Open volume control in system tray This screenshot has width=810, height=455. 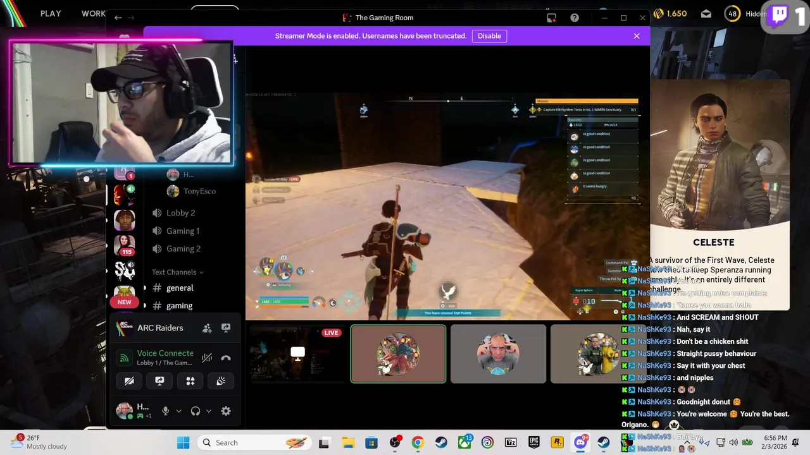click(733, 442)
